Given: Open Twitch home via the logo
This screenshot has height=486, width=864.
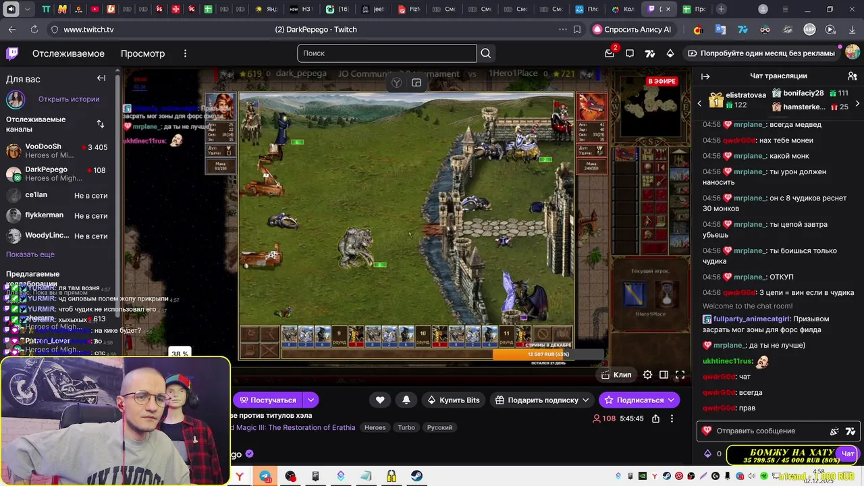Looking at the screenshot, I should [x=12, y=53].
